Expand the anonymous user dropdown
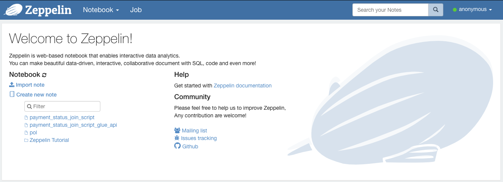The height and width of the screenshot is (182, 503). point(473,9)
